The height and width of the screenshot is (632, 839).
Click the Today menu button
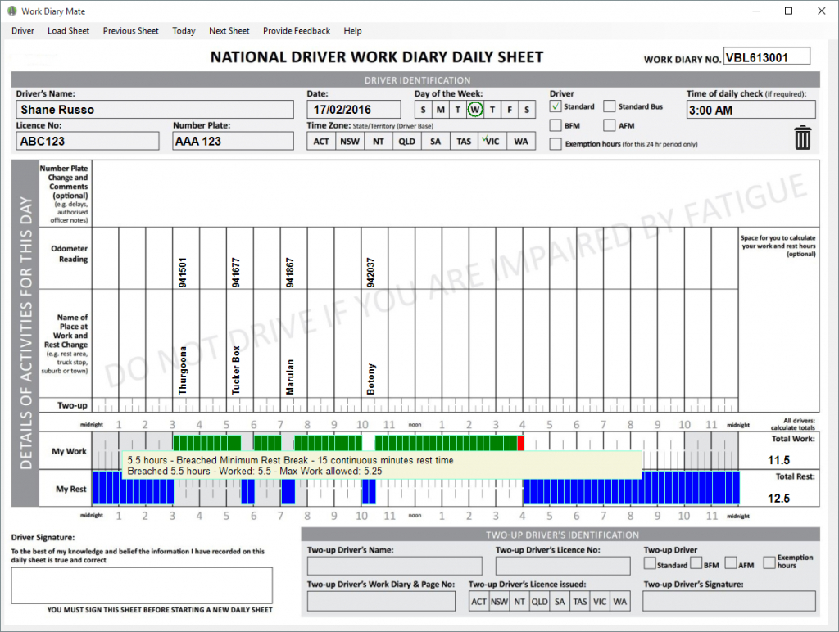pos(184,31)
